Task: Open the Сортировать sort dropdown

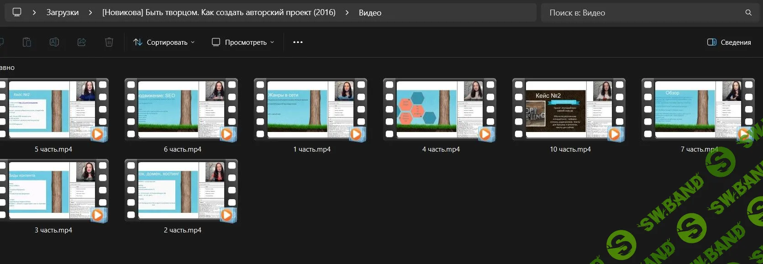Action: (x=164, y=42)
